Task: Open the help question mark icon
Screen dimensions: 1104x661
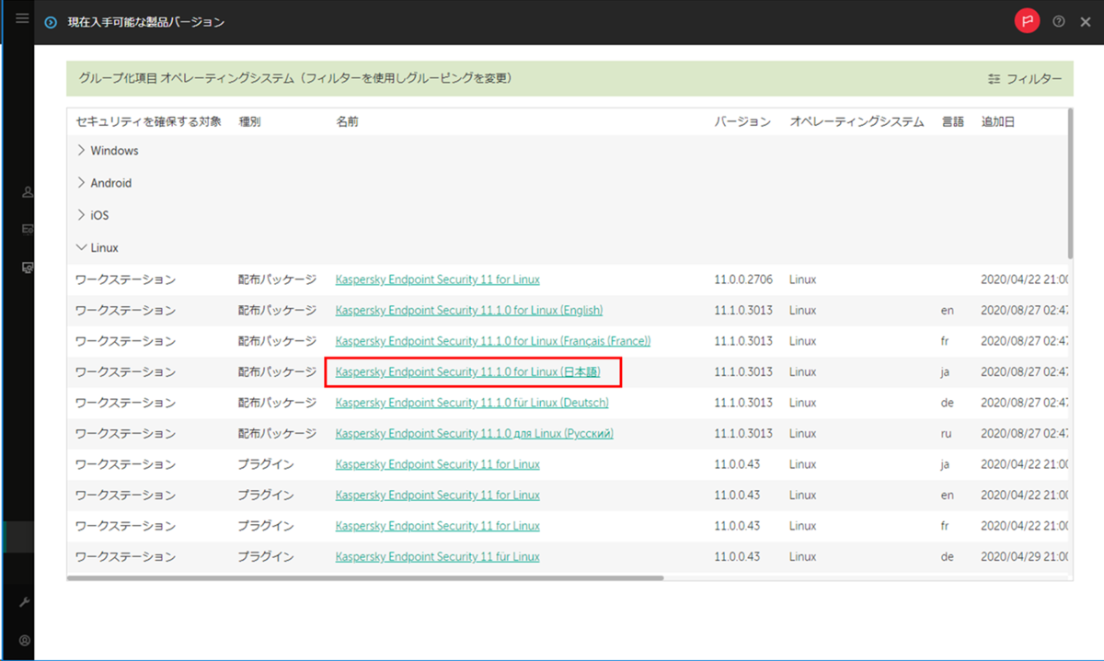Action: [x=1058, y=19]
